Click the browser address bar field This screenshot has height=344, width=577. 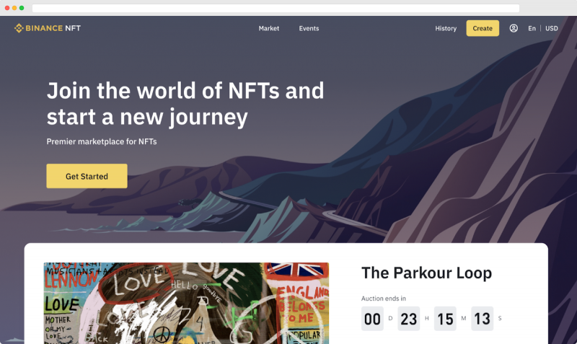[x=276, y=8]
